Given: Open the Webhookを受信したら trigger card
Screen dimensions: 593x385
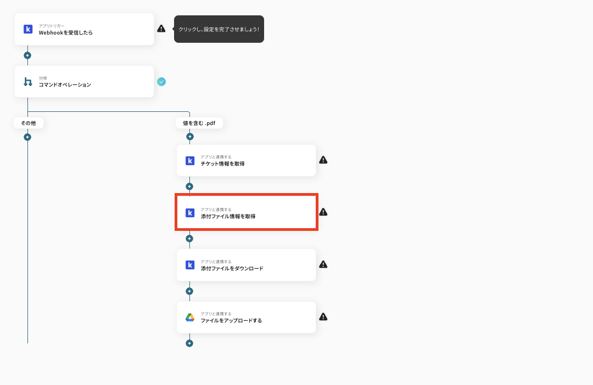Looking at the screenshot, I should tap(85, 29).
